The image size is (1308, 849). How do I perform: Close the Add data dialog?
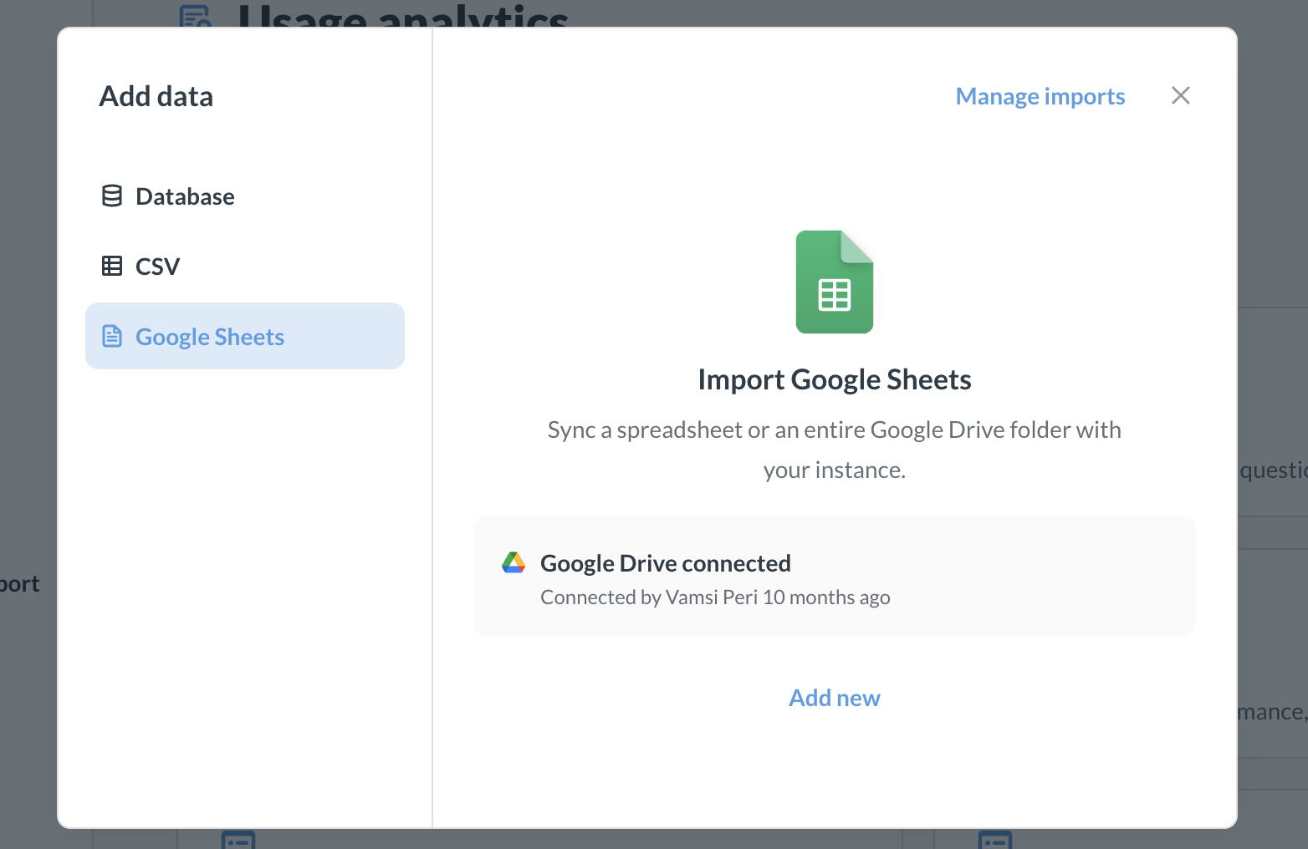point(1181,95)
